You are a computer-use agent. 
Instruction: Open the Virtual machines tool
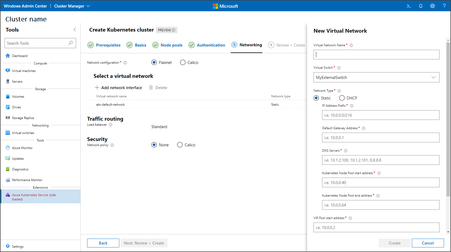23,71
